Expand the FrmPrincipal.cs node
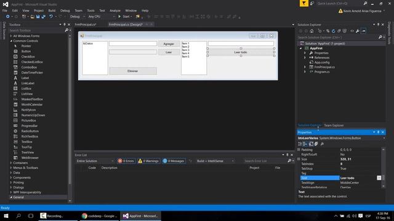Screen dimensions: 394x221 click(305, 67)
